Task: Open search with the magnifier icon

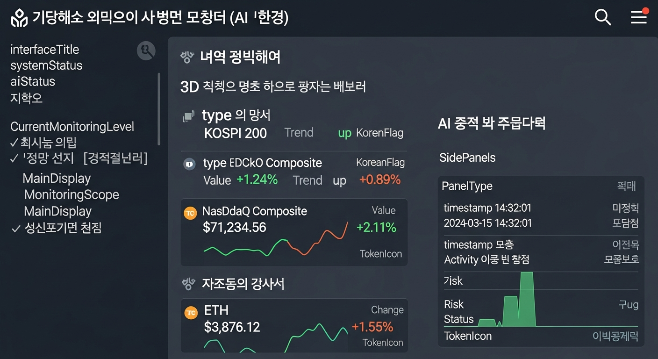Action: [x=603, y=17]
